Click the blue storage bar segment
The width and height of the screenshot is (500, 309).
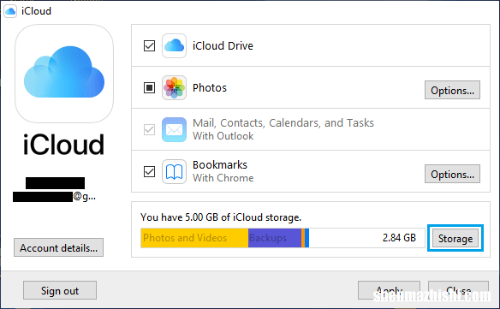[x=307, y=238]
